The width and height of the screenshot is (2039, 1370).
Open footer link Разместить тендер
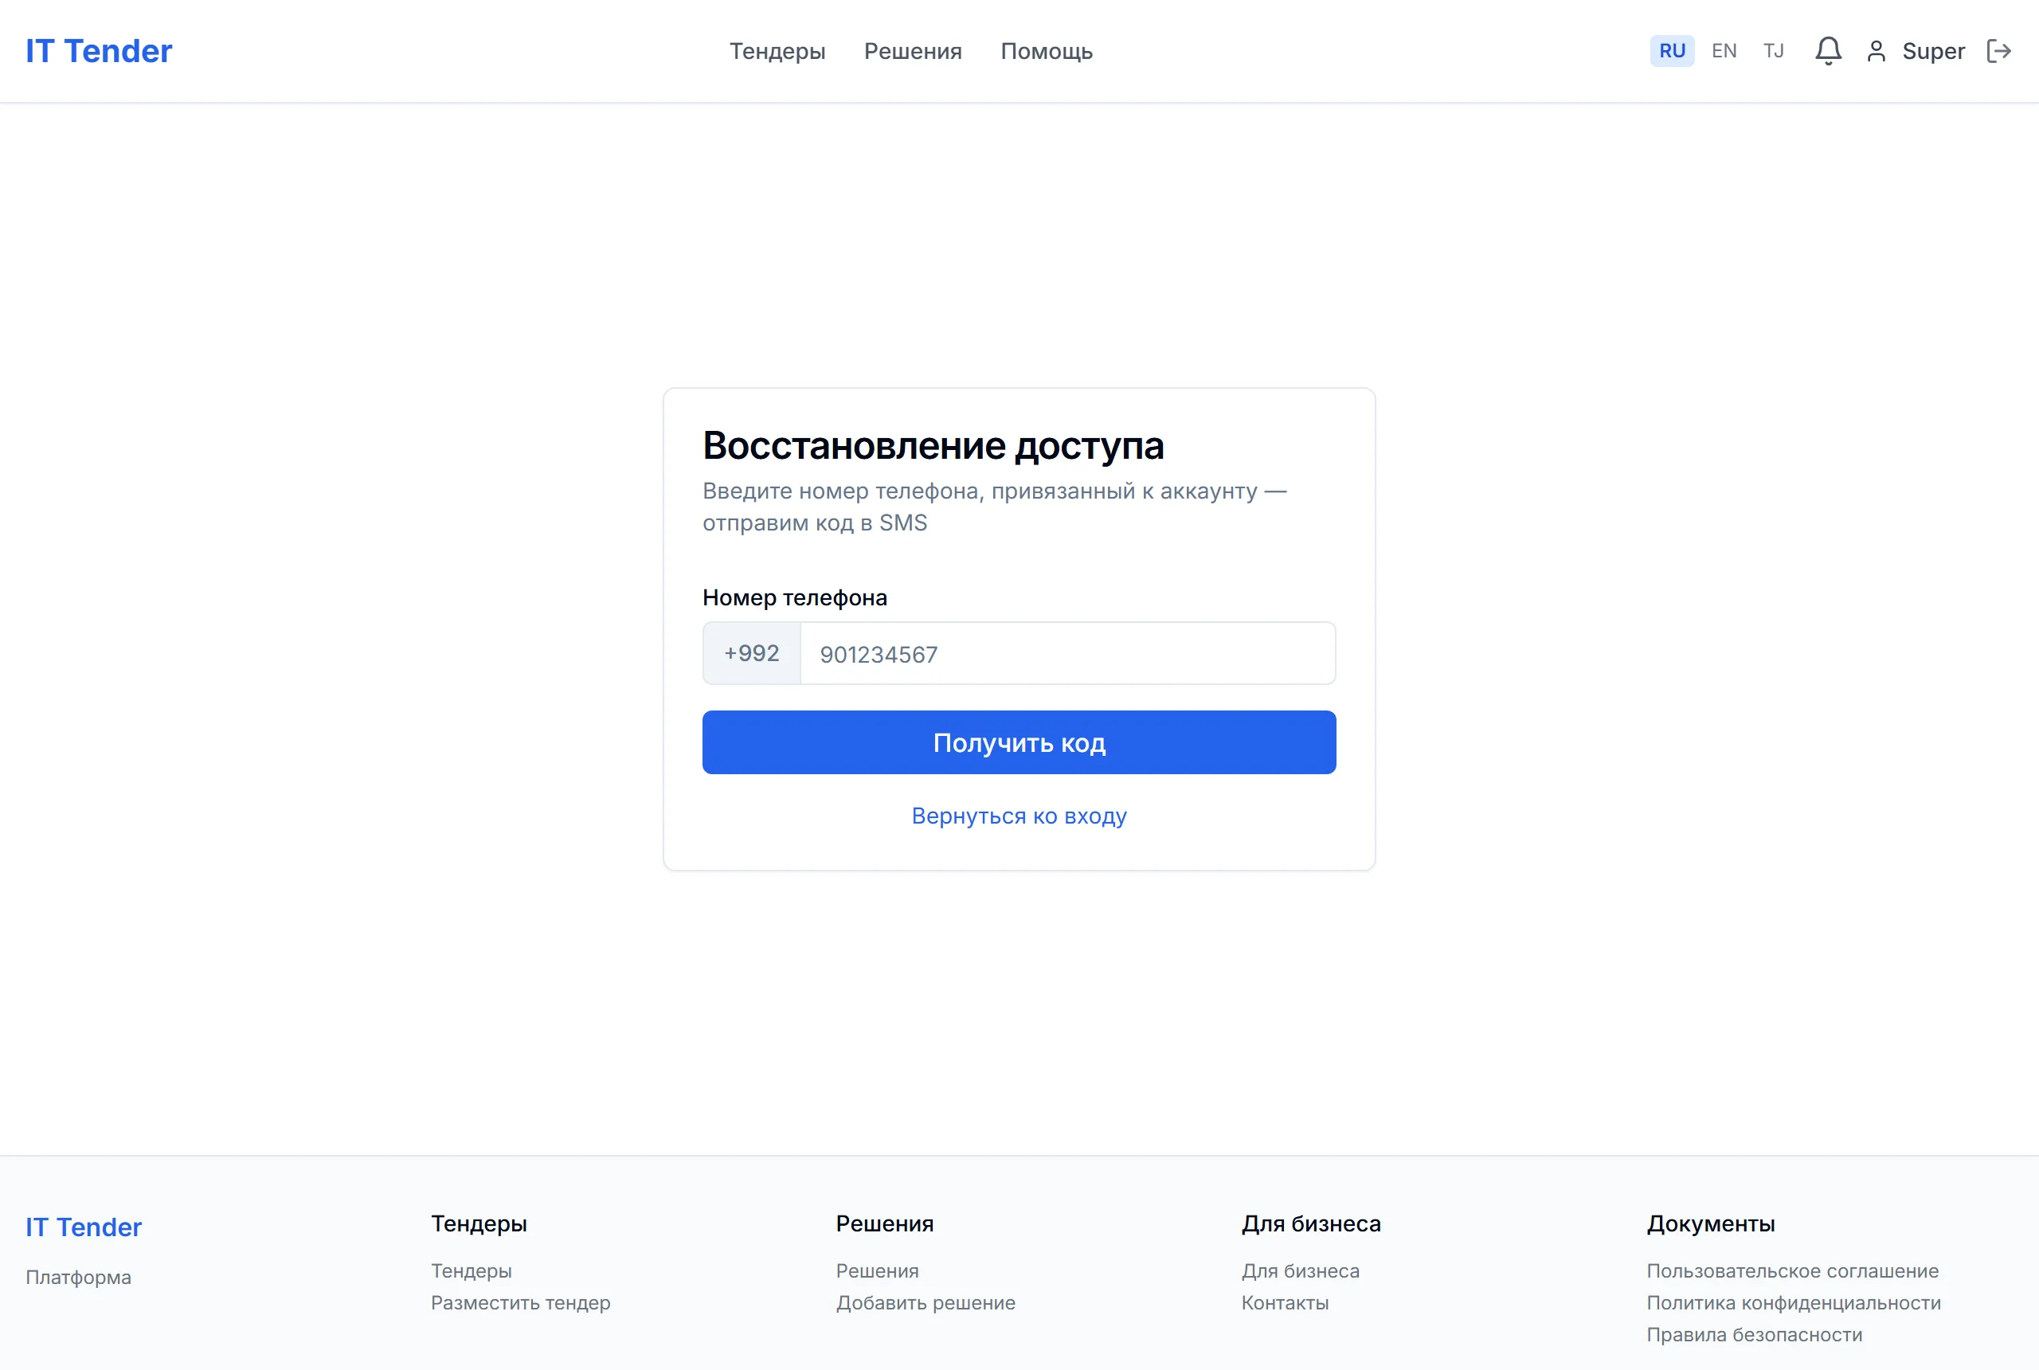[520, 1303]
